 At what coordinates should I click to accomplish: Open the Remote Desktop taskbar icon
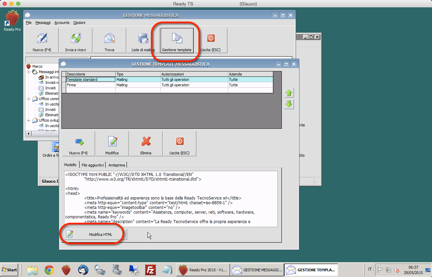[x=134, y=270]
